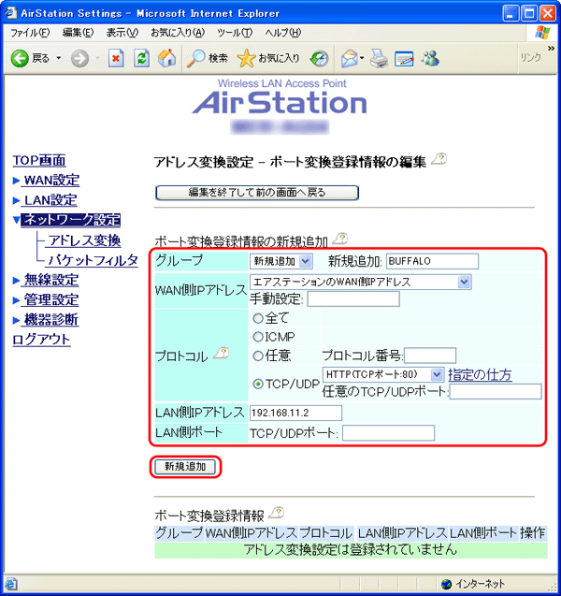Click the Edit page icon
The width and height of the screenshot is (561, 596).
pyautogui.click(x=404, y=59)
